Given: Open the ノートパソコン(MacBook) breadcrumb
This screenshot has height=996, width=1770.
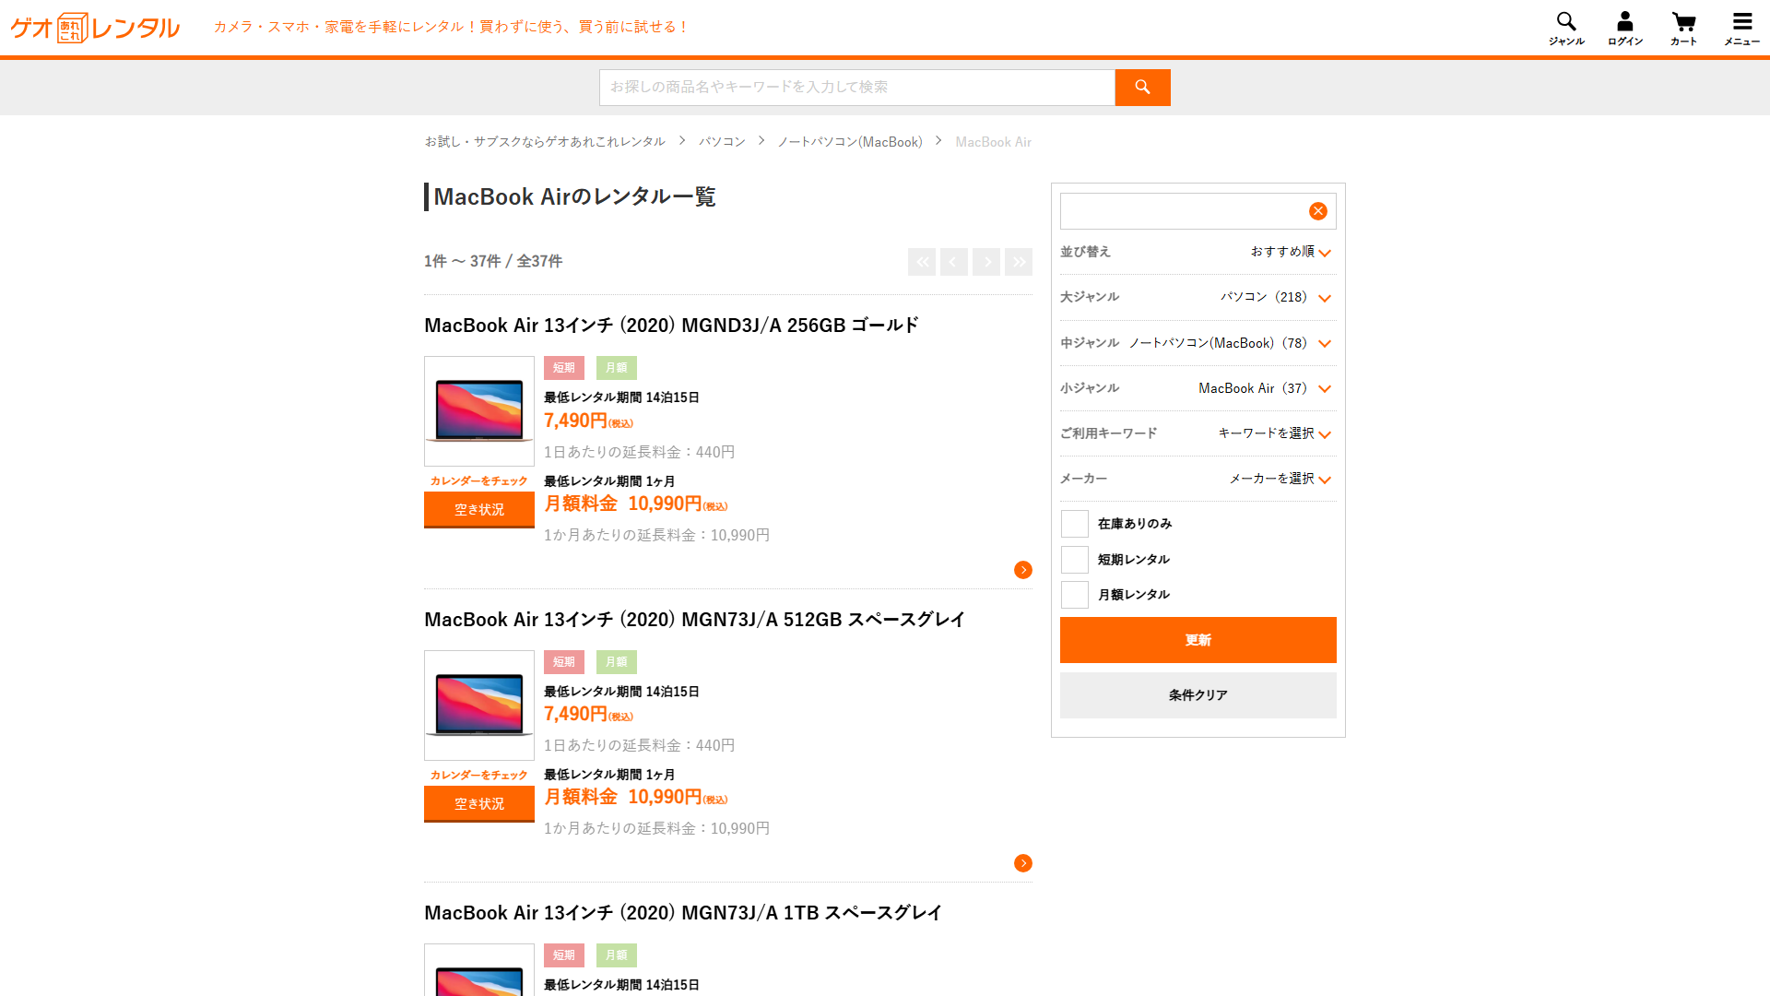Looking at the screenshot, I should click(x=849, y=142).
